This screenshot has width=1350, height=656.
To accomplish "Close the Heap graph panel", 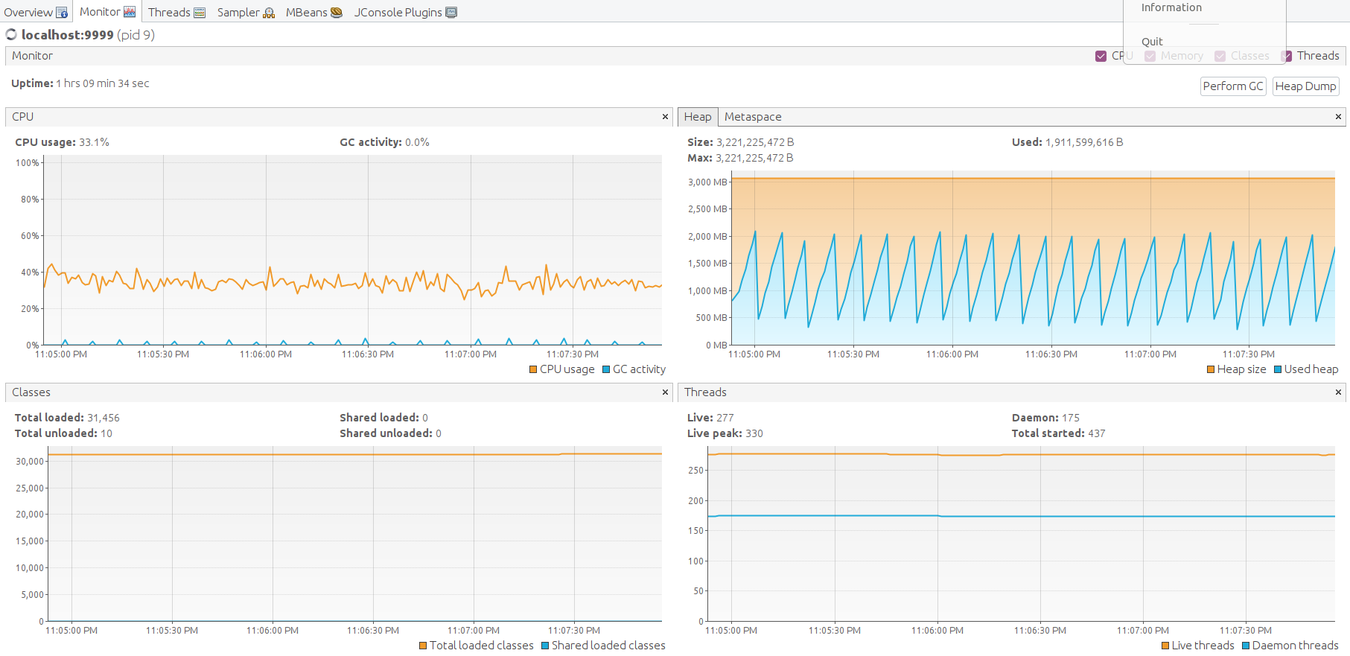I will pyautogui.click(x=1338, y=117).
